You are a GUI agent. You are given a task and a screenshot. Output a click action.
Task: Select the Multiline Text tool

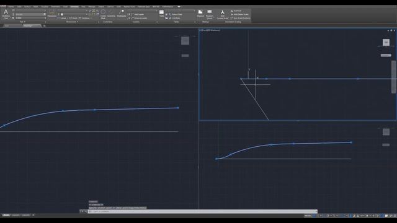[6, 14]
